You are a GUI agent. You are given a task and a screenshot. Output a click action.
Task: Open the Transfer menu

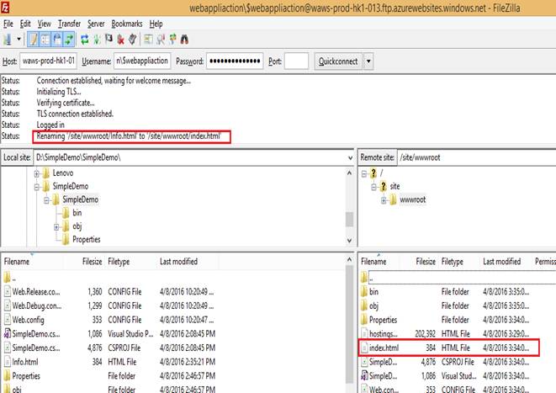(x=70, y=24)
